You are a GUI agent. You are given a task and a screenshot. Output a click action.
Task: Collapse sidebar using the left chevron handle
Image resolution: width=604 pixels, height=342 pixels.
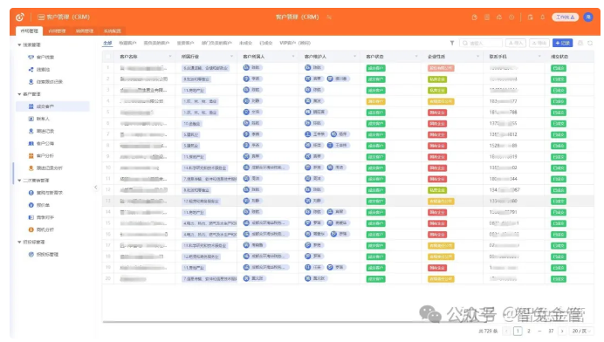(95, 188)
